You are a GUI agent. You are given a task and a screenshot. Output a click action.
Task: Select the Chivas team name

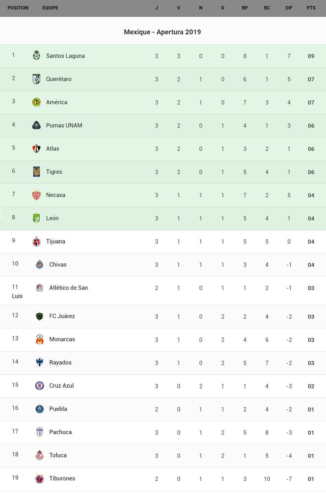tap(58, 265)
